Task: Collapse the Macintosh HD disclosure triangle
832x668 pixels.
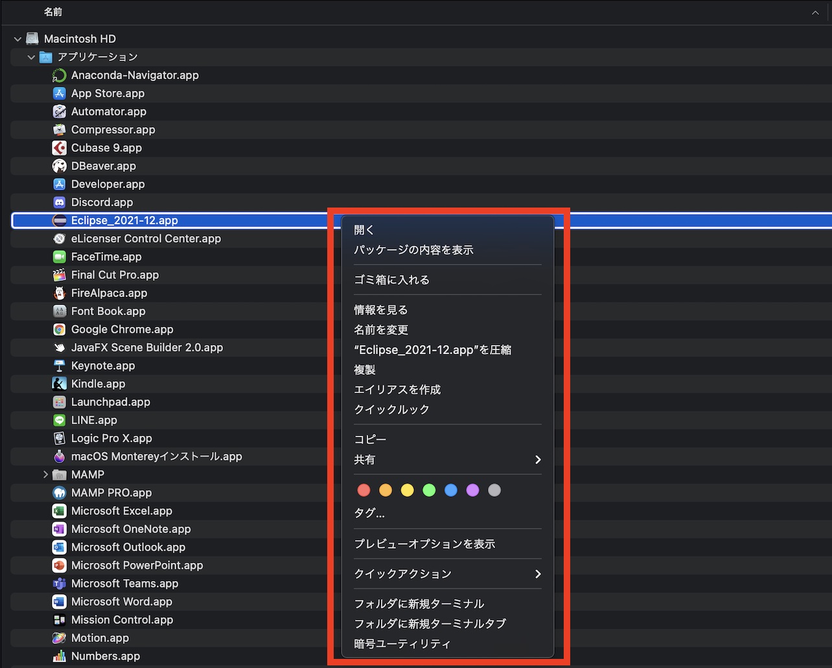Action: pyautogui.click(x=17, y=39)
